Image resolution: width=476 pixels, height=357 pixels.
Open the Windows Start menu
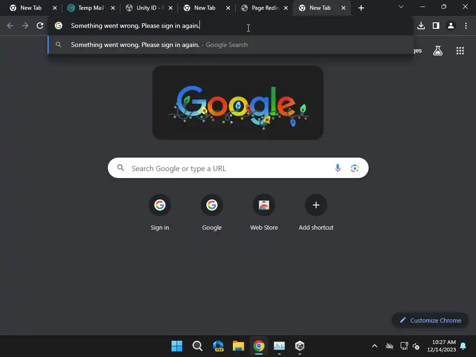[x=177, y=346]
